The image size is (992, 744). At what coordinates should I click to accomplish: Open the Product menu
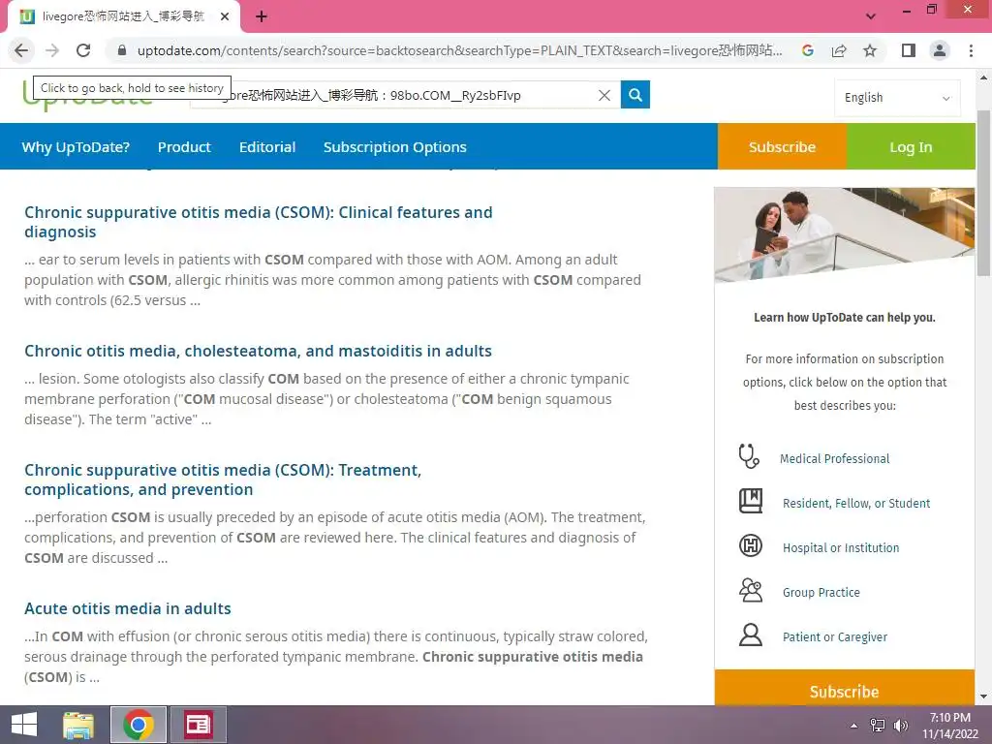184,147
